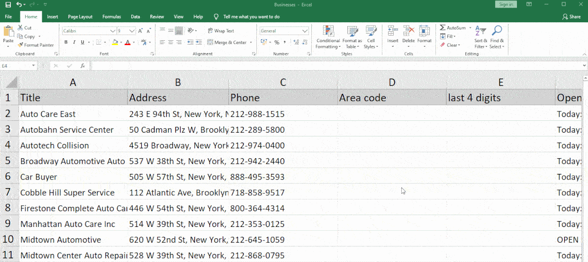Image resolution: width=588 pixels, height=262 pixels.
Task: Align cell text to the left
Action: coord(163,42)
